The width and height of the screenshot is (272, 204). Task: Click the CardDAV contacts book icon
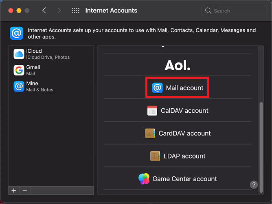(150, 133)
